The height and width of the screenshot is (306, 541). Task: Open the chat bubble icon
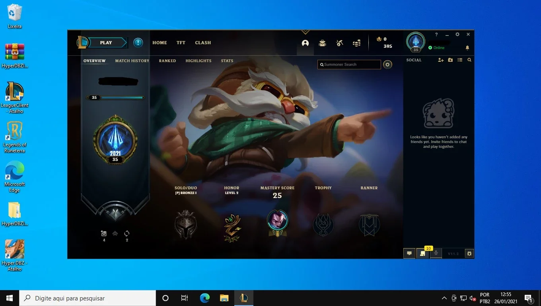tap(409, 253)
